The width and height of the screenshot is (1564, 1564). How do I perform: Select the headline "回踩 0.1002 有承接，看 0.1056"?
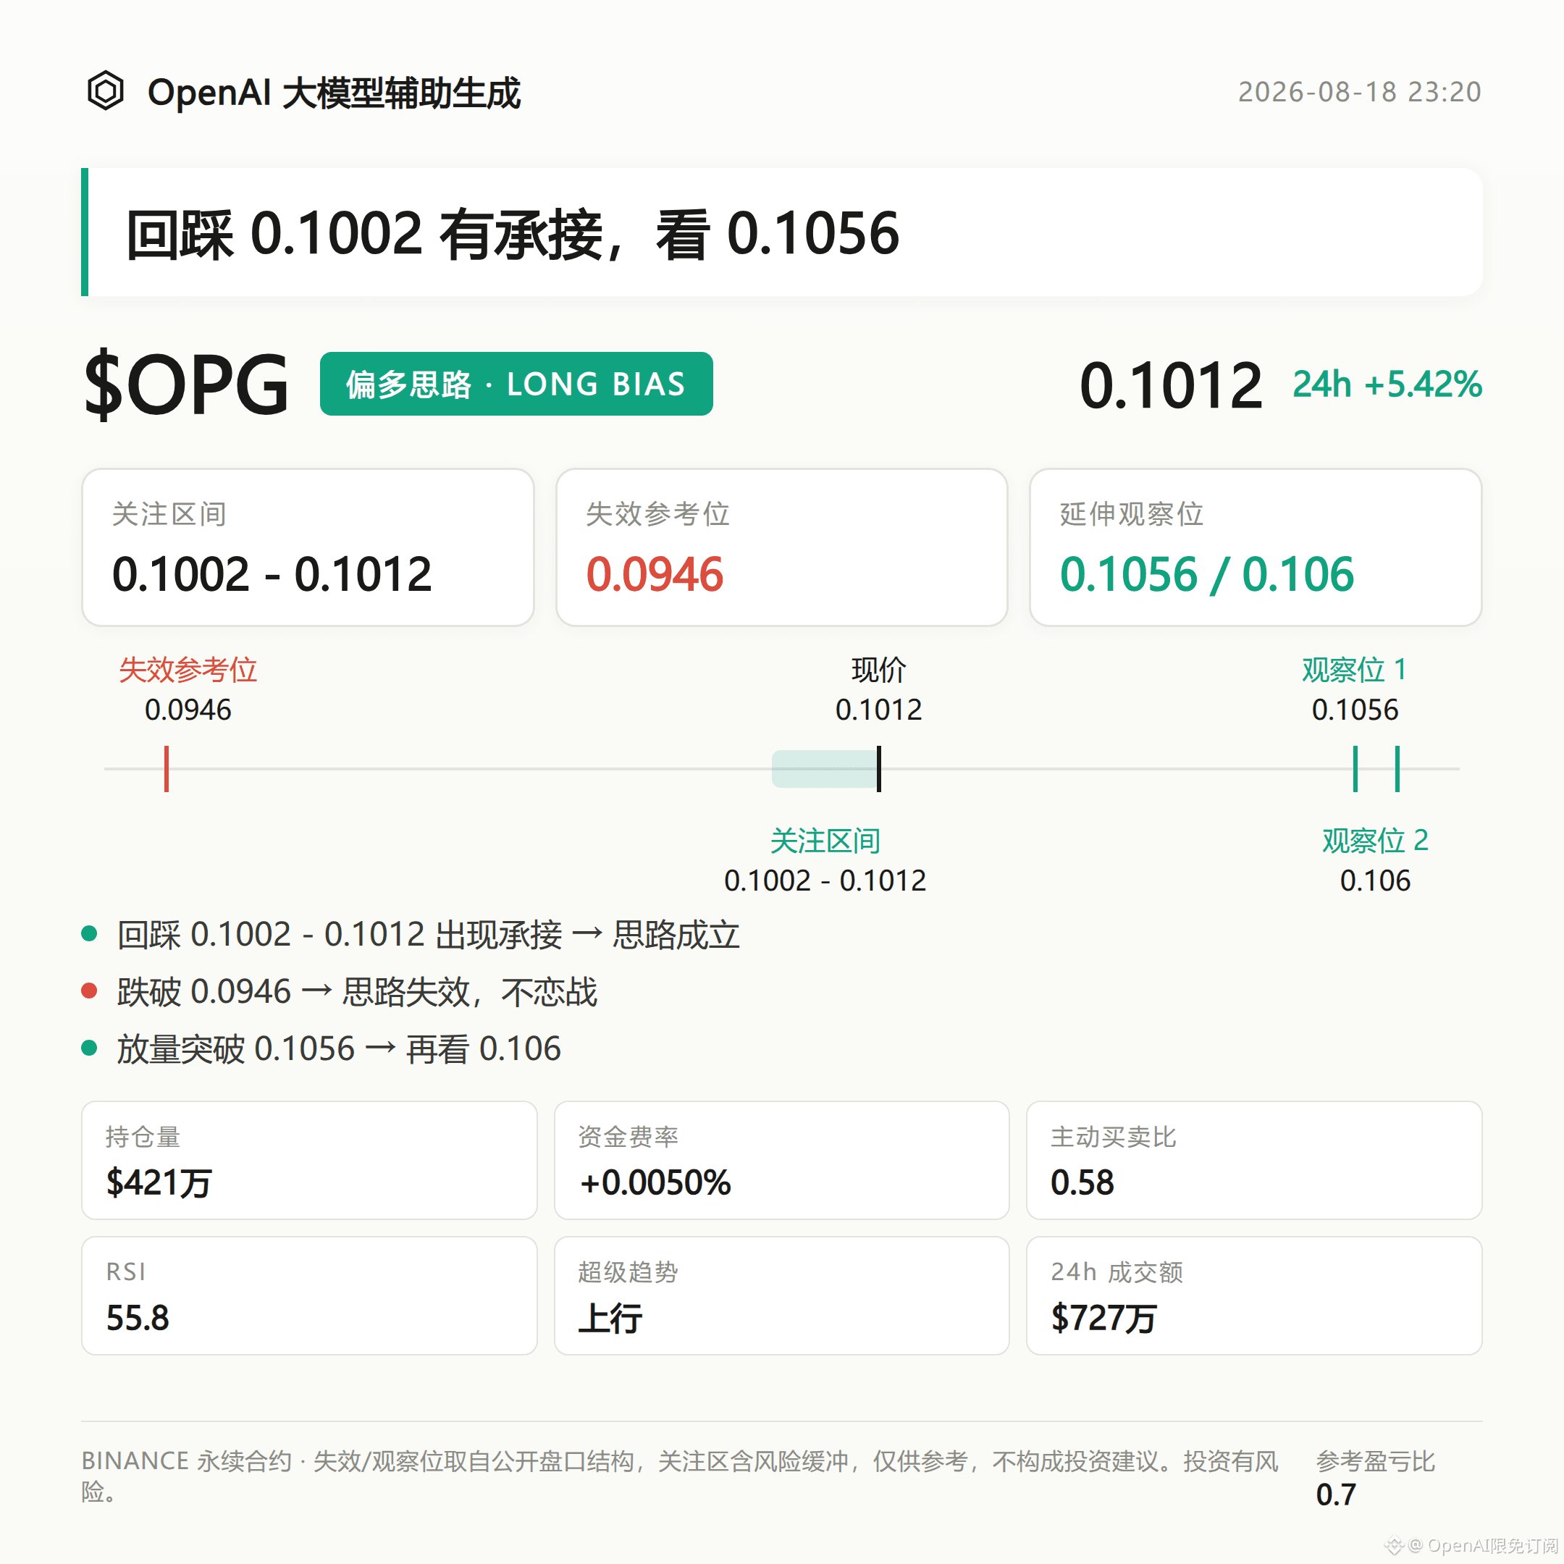tap(513, 234)
